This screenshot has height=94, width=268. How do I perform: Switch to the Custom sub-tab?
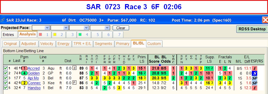coord(154,44)
